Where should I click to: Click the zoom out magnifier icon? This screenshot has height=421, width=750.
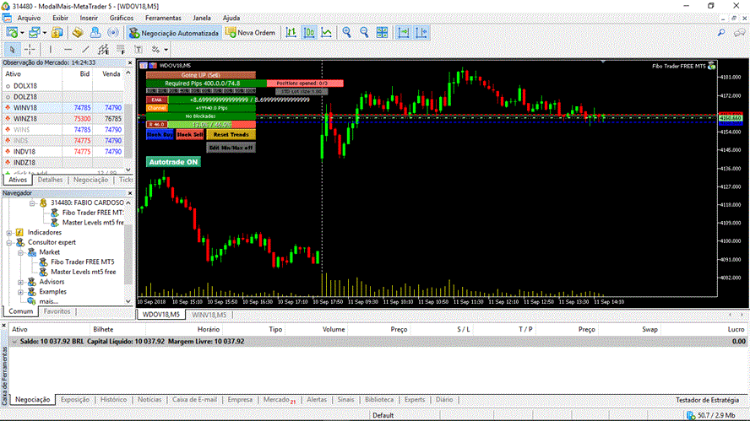(364, 33)
